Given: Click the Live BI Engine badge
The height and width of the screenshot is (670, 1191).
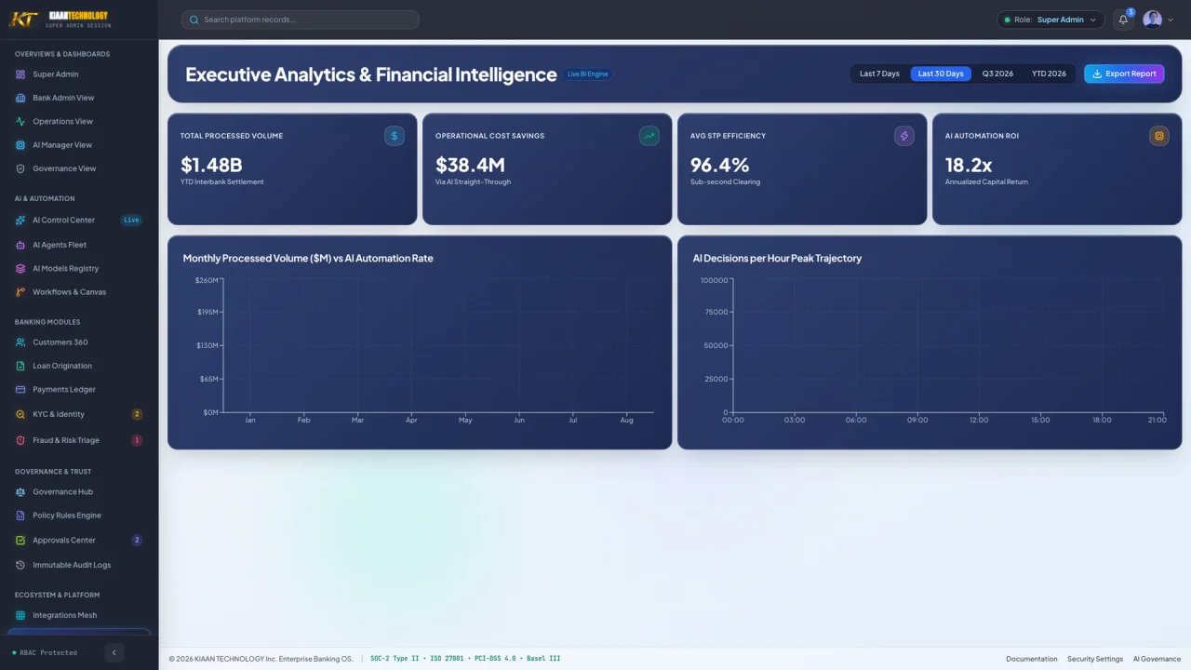Looking at the screenshot, I should pyautogui.click(x=588, y=74).
